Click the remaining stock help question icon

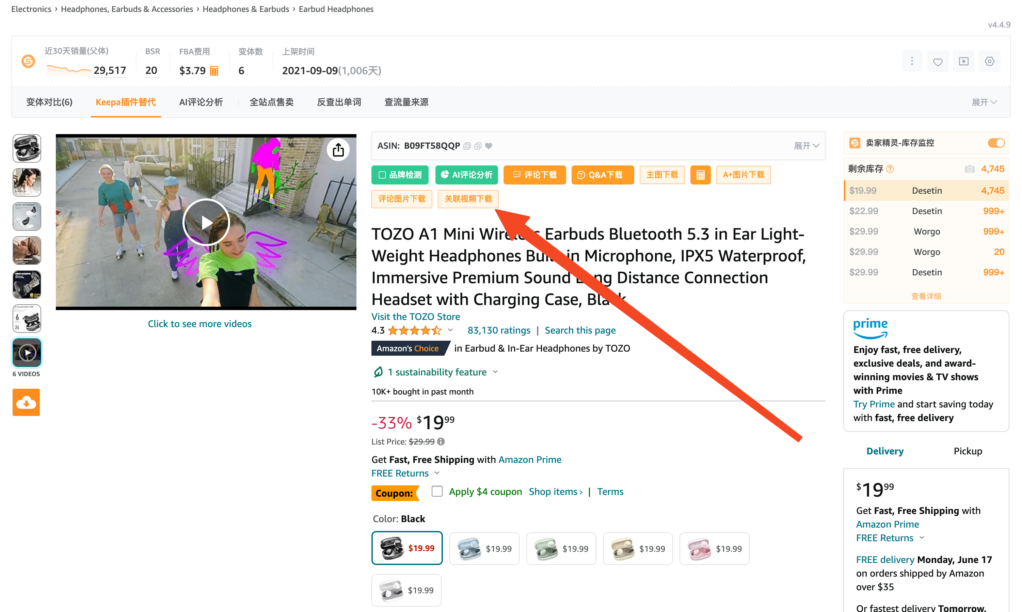tap(890, 169)
